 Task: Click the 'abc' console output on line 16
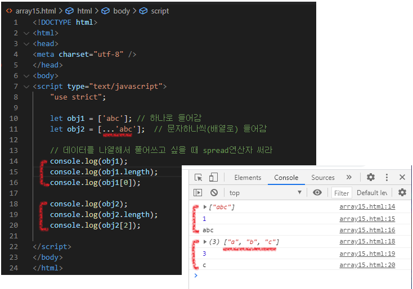[208, 231]
